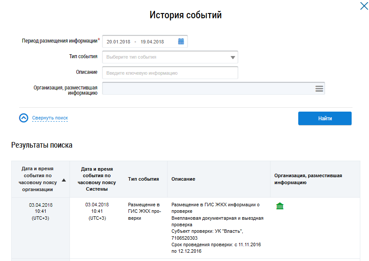Image resolution: width=369 pixels, height=261 pixels.
Task: Focus the Описание keyword input field
Action: tap(170, 73)
